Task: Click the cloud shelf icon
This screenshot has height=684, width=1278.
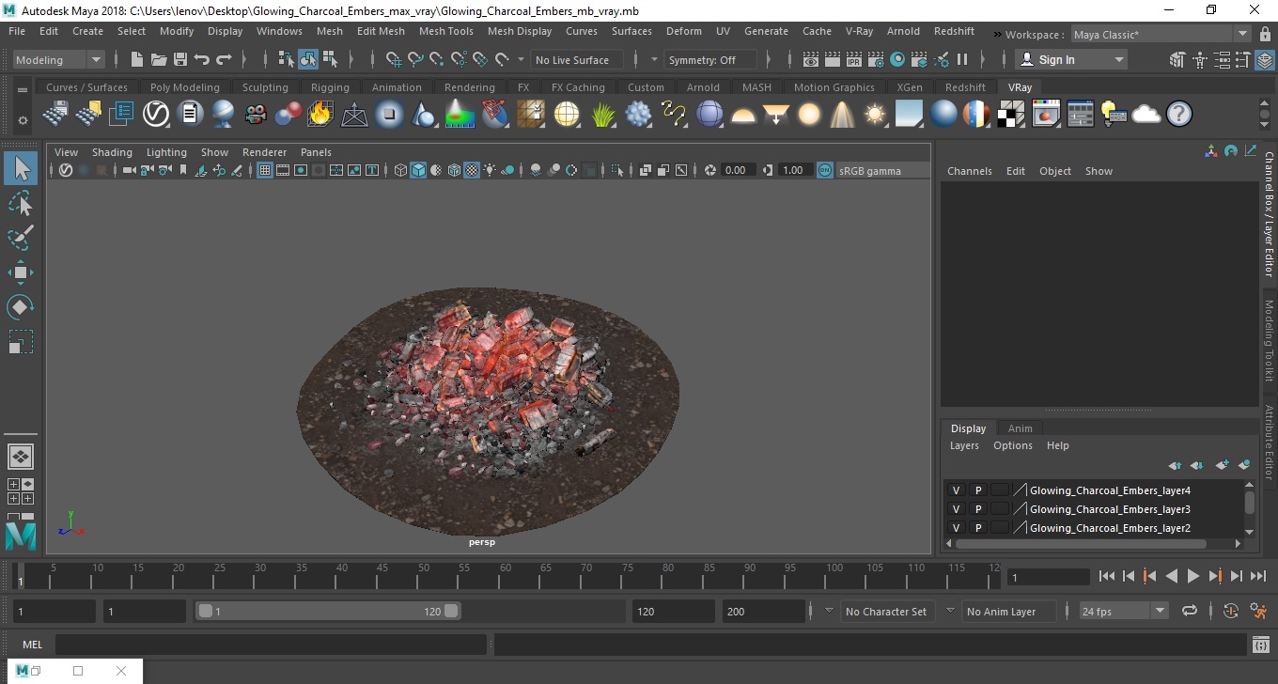Action: pos(1146,115)
